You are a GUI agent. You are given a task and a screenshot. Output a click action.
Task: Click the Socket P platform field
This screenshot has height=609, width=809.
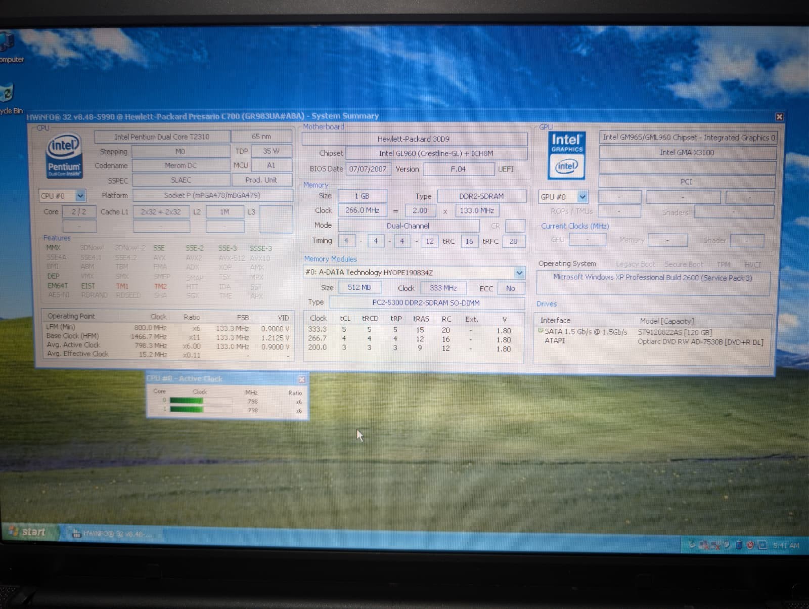point(212,195)
